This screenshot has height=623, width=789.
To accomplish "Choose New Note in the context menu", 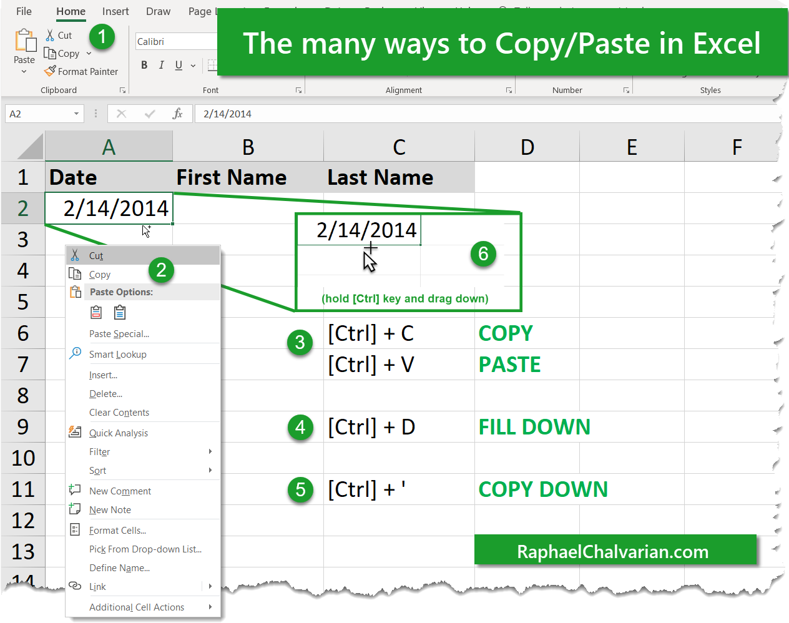I will pyautogui.click(x=143, y=509).
